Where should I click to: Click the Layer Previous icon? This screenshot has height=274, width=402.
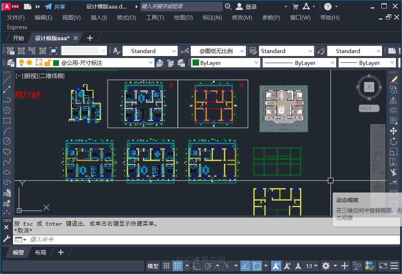click(170, 63)
